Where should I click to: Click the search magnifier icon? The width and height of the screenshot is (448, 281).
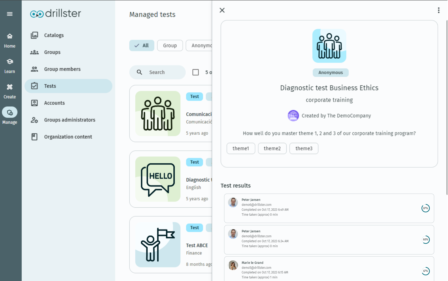(140, 72)
